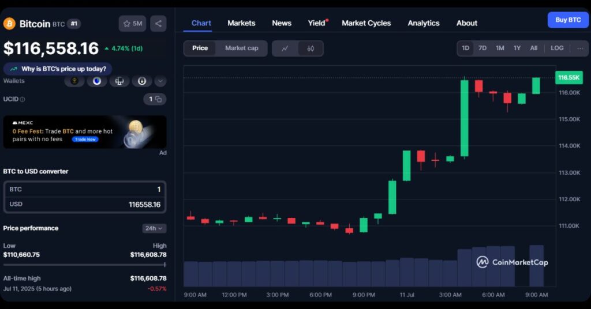Click the latest green candle
The width and height of the screenshot is (591, 309).
[x=536, y=86]
